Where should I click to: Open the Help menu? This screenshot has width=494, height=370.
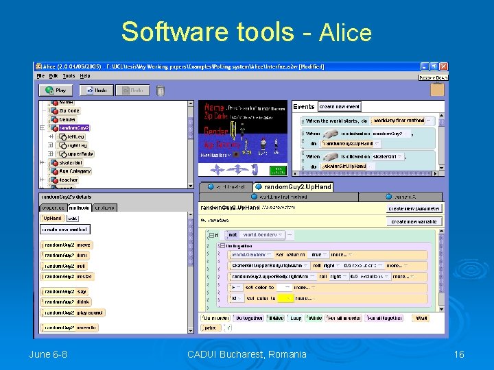85,76
